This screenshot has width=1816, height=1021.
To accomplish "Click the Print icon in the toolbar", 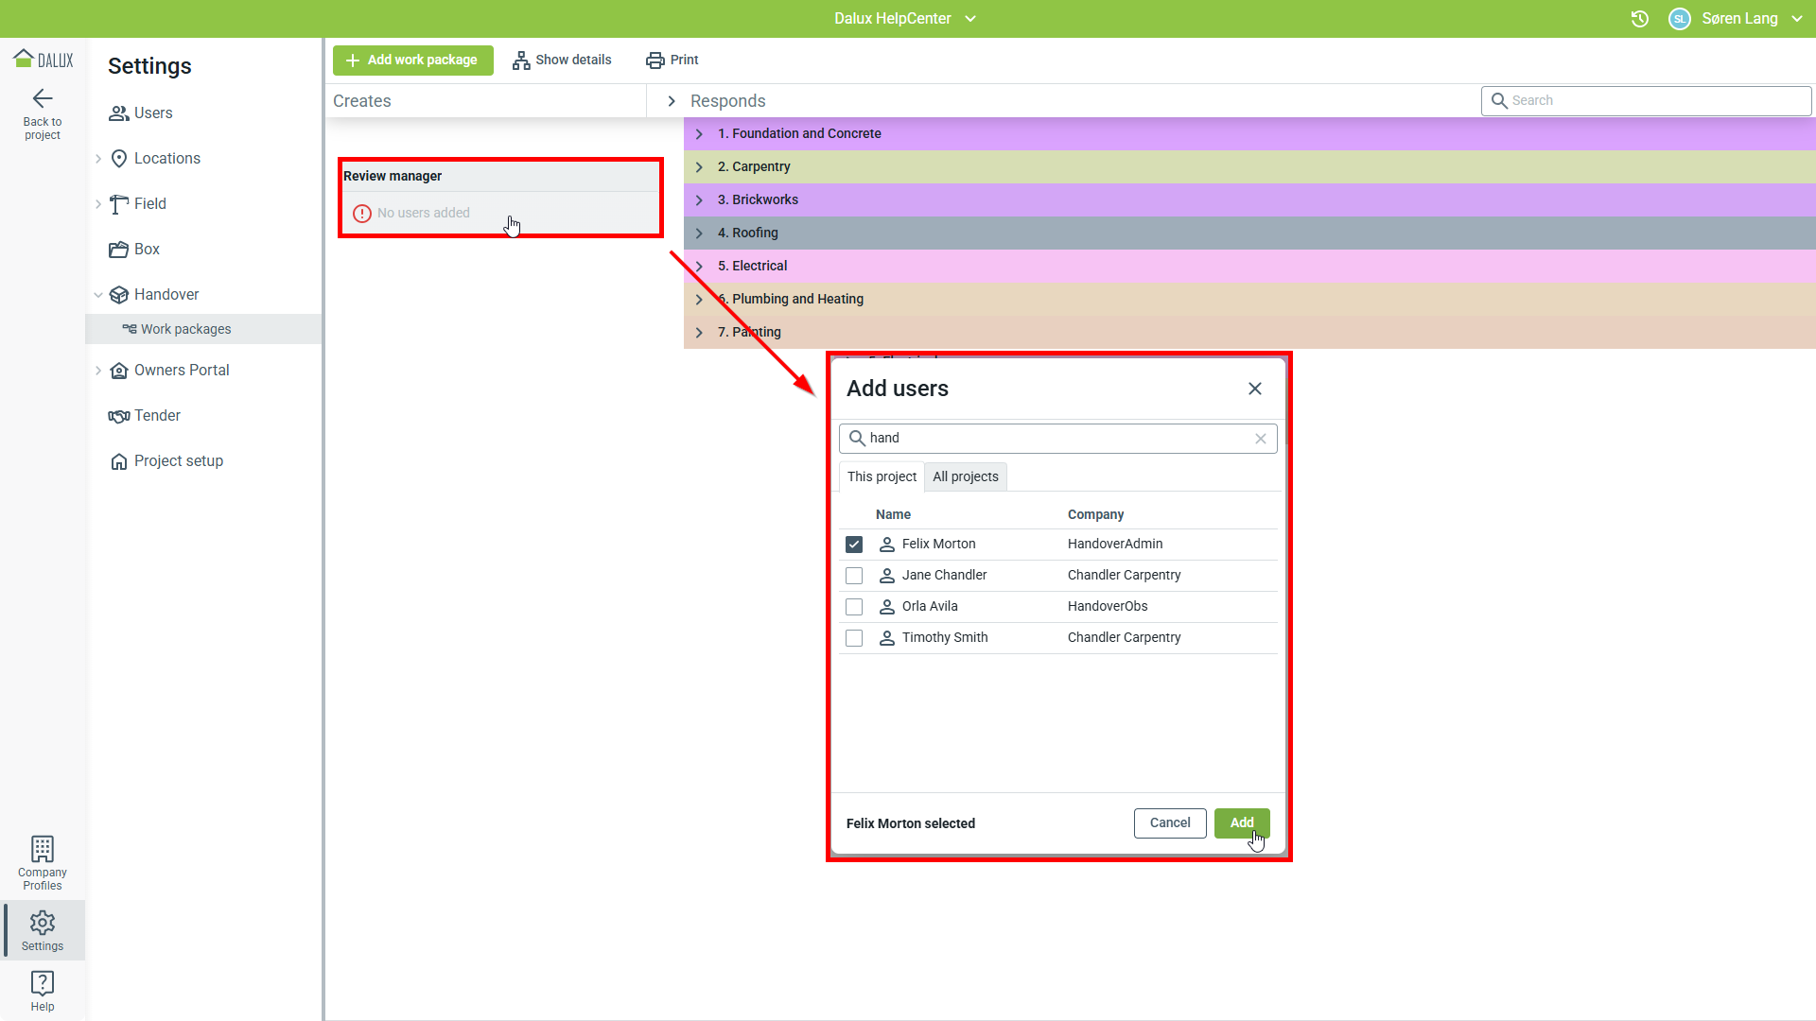I will point(655,61).
